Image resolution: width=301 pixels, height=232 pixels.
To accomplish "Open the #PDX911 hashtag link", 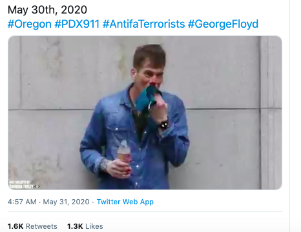I will tap(77, 24).
